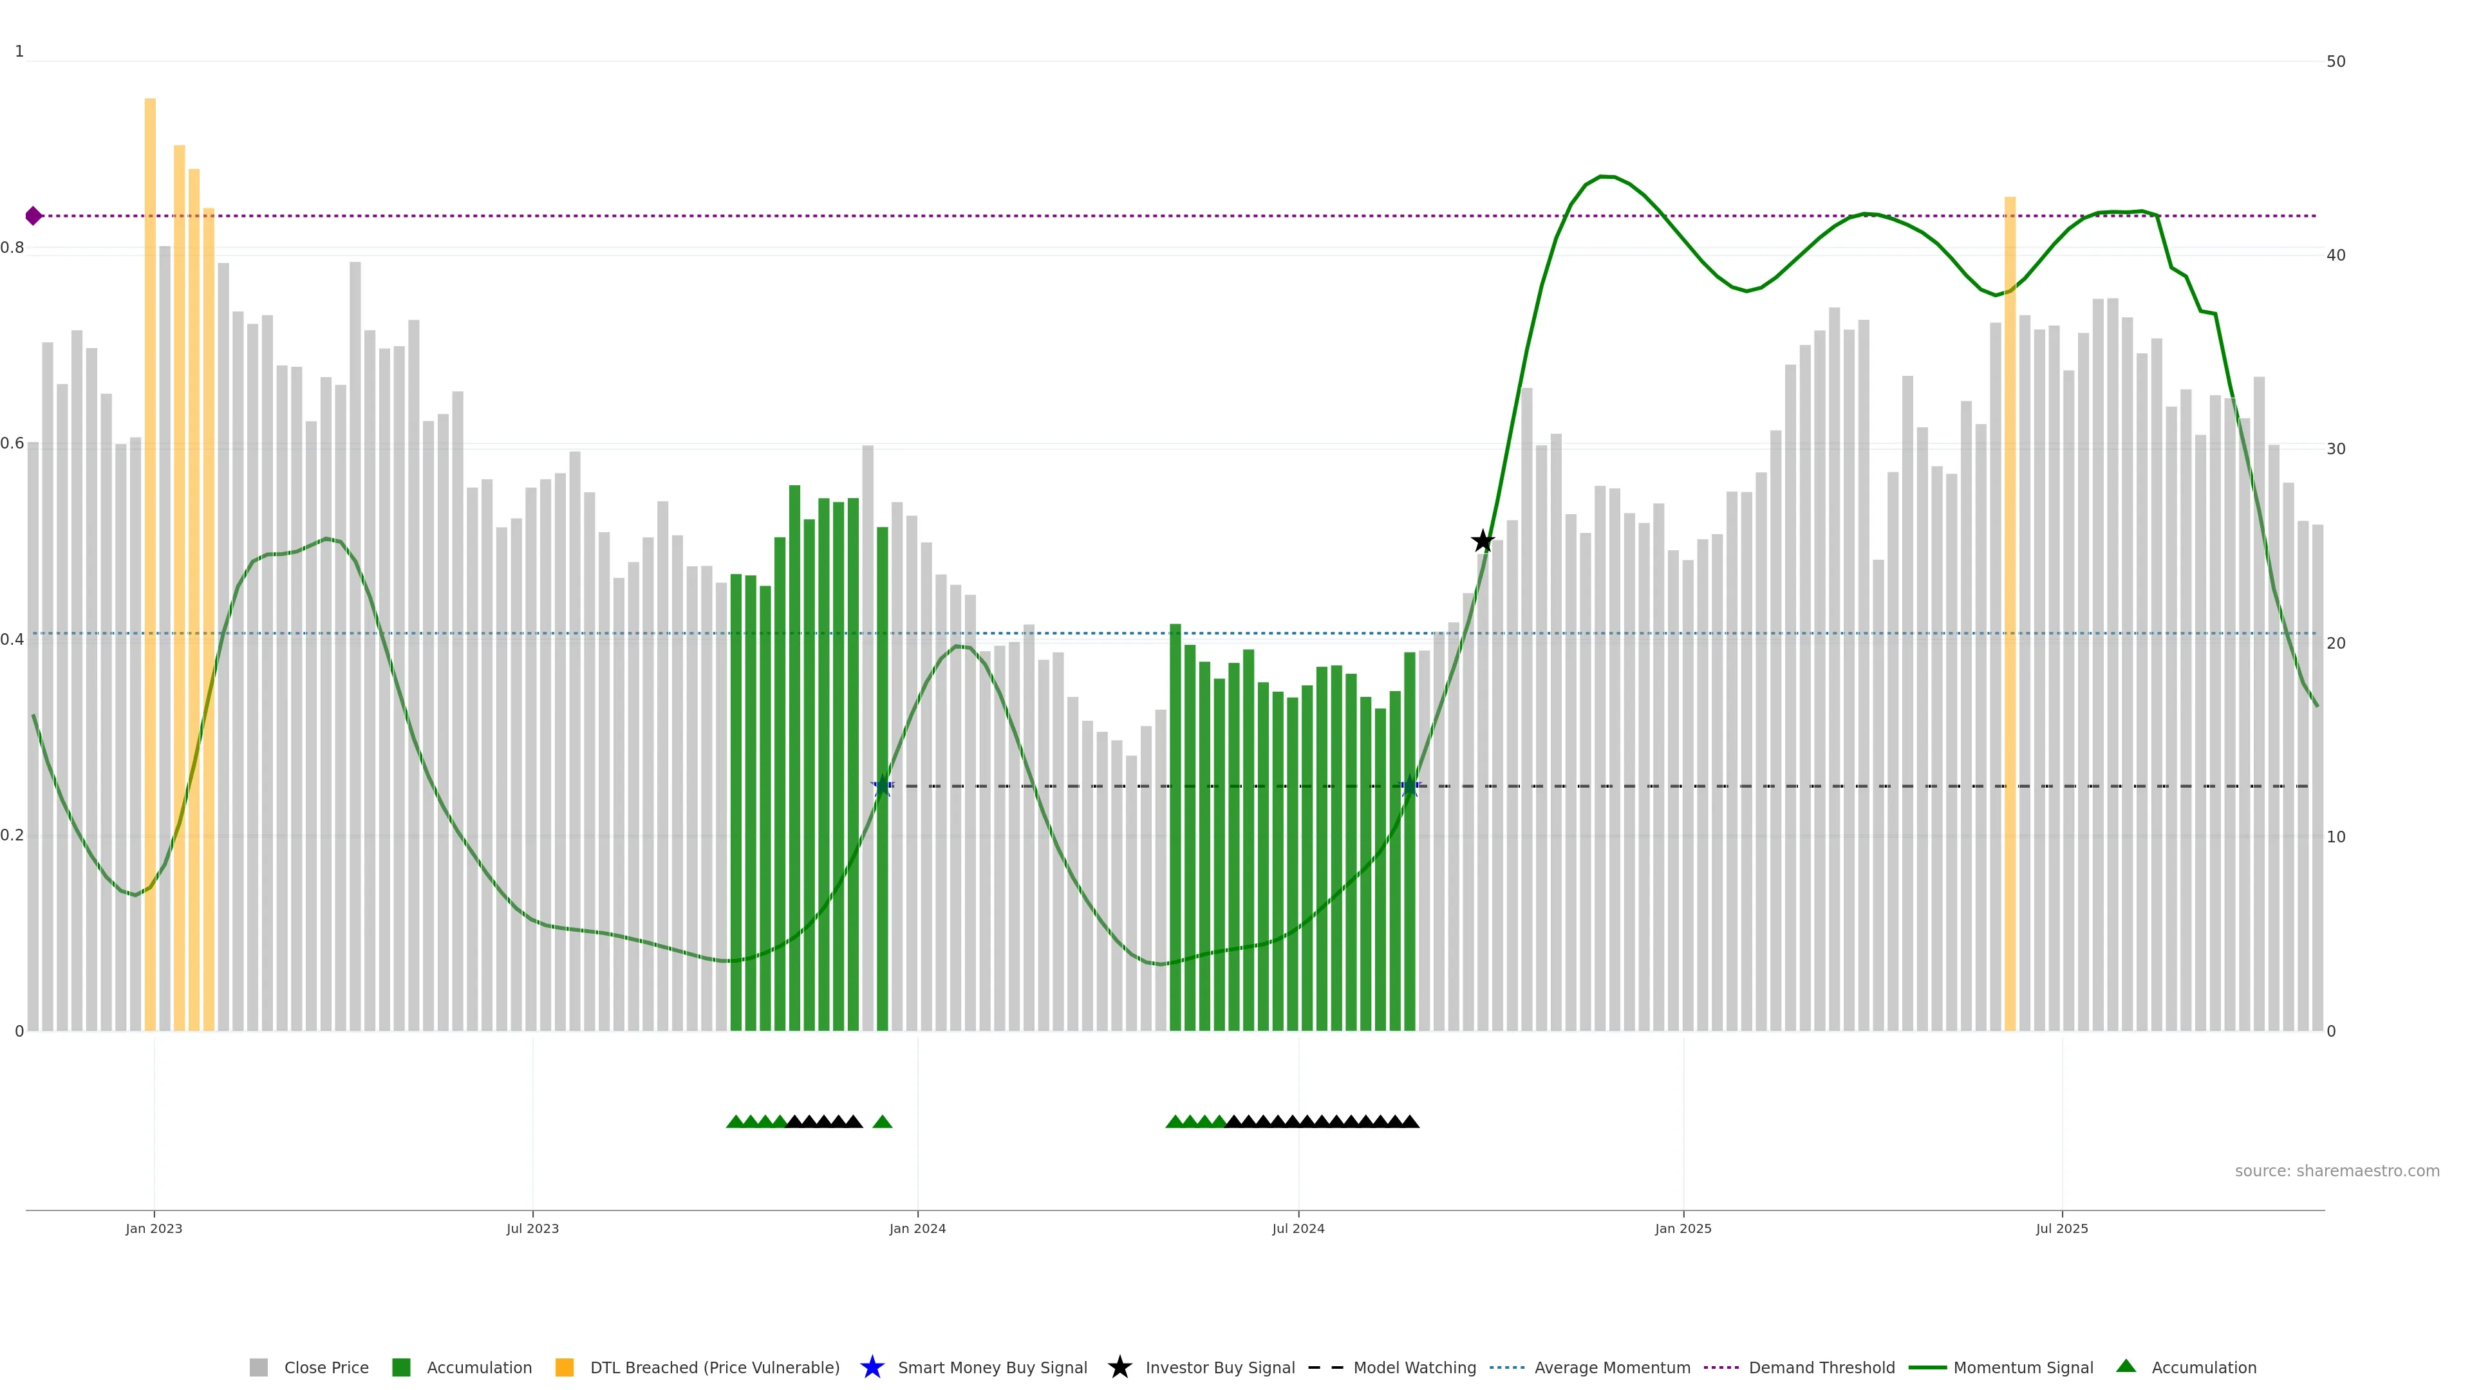This screenshot has width=2472, height=1390.
Task: Click the orange DTL Breached swatch in legend
Action: (565, 1368)
